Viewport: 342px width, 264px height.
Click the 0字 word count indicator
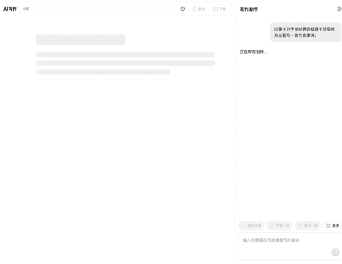[26, 9]
